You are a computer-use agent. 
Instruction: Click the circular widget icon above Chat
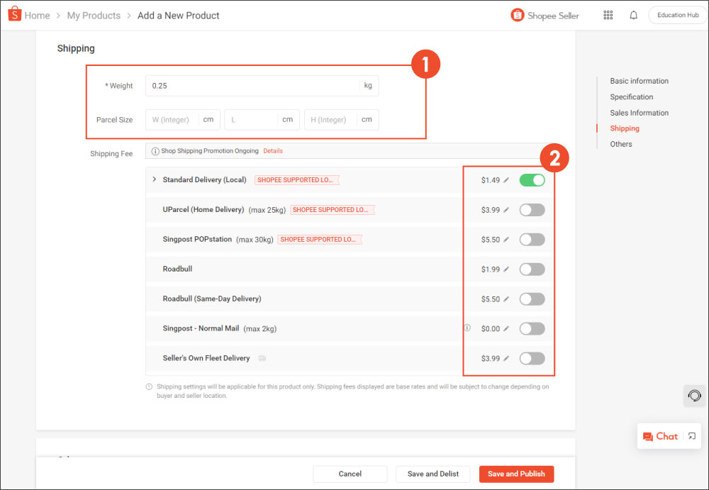694,396
